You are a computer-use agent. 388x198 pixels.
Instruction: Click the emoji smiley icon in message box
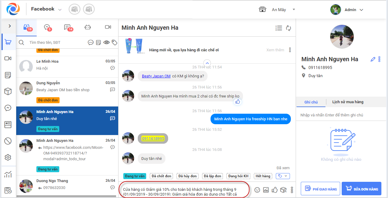pos(257,190)
